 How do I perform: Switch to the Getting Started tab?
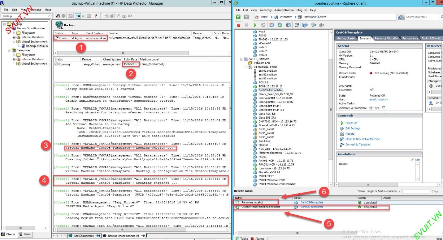pyautogui.click(x=346, y=38)
